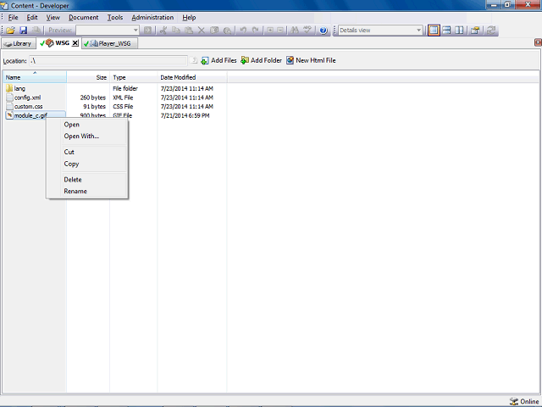
Task: Click the Collapse minus toolbar icon
Action: tap(280, 31)
